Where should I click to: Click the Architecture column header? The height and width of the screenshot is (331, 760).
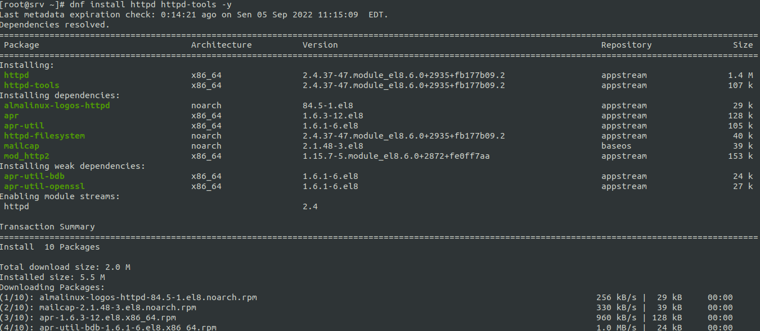click(x=221, y=45)
